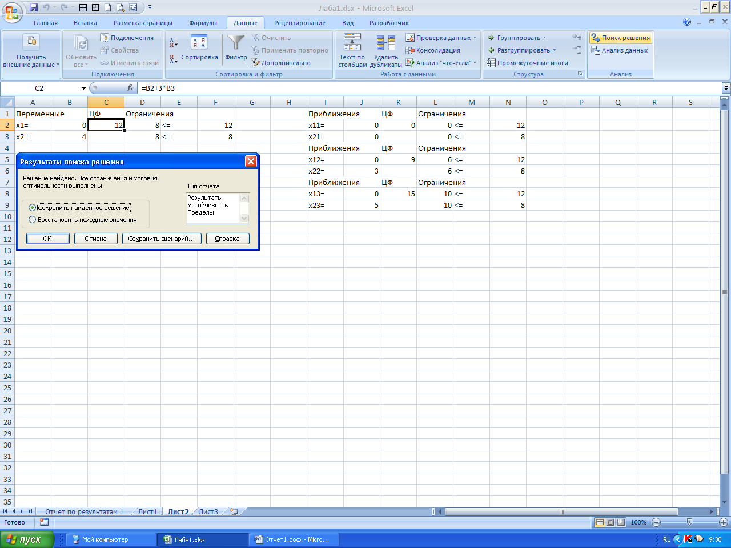The width and height of the screenshot is (731, 548).
Task: Open Consolidate (Консолидация)
Action: [433, 50]
